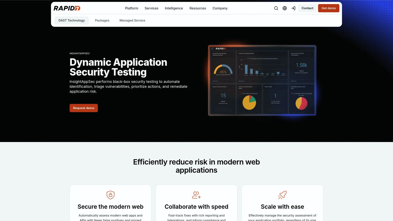Open the Platform menu
Image resolution: width=393 pixels, height=221 pixels.
(132, 8)
